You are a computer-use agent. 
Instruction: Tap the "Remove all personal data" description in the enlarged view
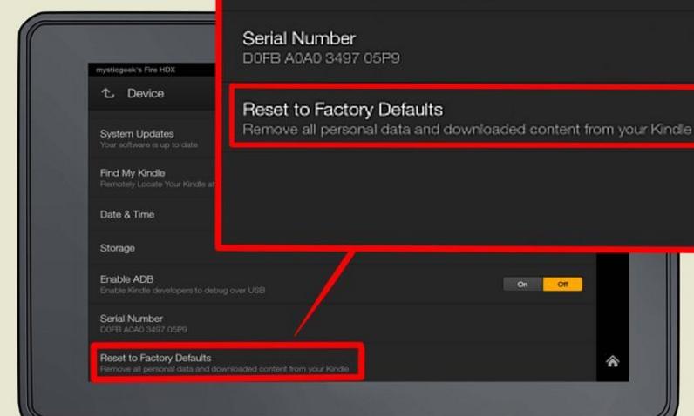click(467, 130)
